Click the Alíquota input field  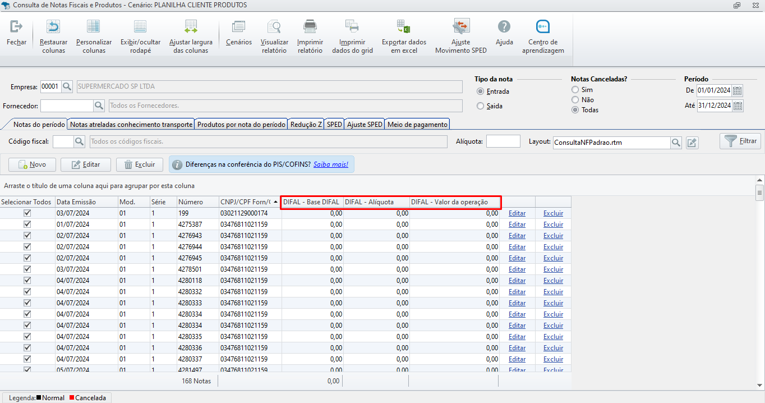(503, 141)
